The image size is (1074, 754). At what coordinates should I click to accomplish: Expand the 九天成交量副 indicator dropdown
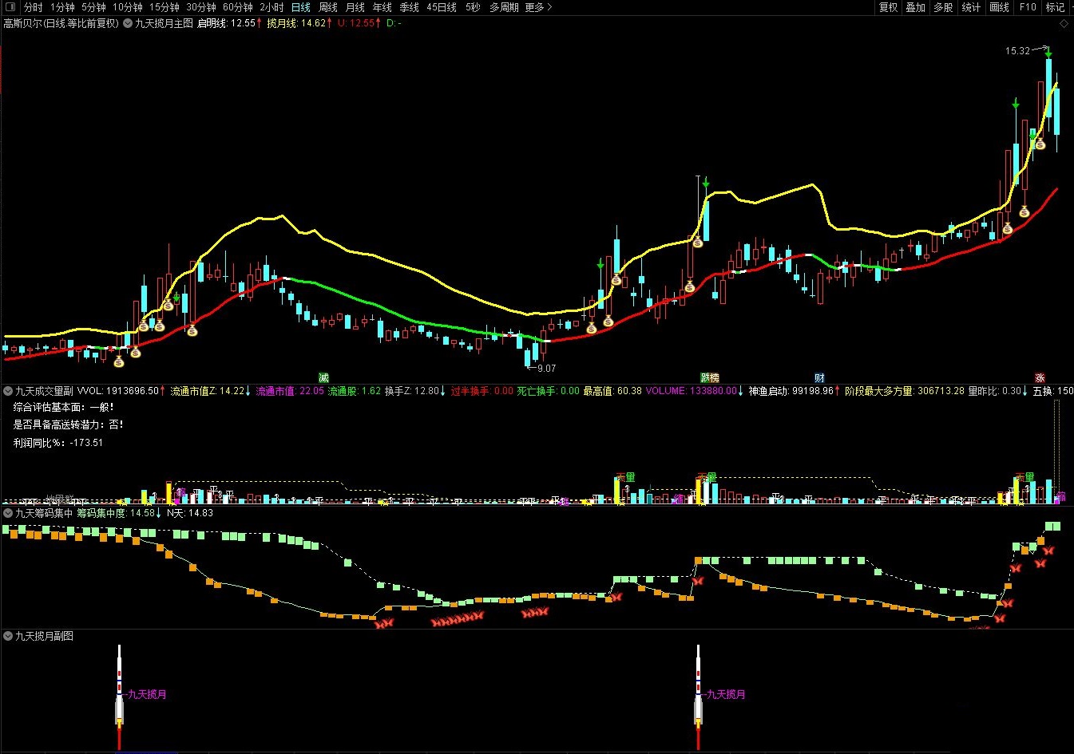point(8,391)
